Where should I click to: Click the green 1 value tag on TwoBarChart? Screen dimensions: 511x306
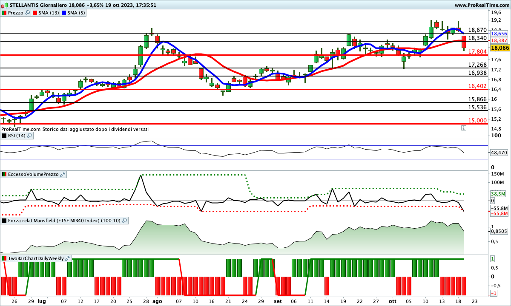point(493,259)
